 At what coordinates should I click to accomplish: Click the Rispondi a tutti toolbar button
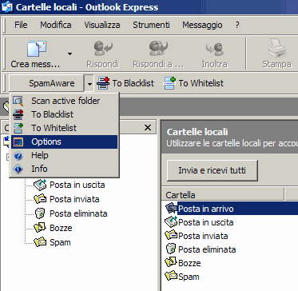(158, 54)
